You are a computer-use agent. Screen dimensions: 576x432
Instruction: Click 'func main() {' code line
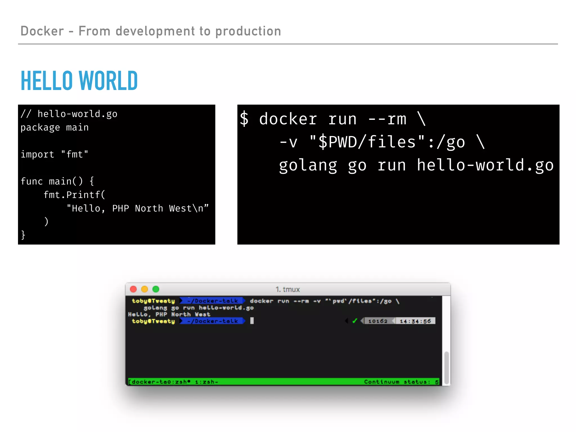(x=57, y=181)
